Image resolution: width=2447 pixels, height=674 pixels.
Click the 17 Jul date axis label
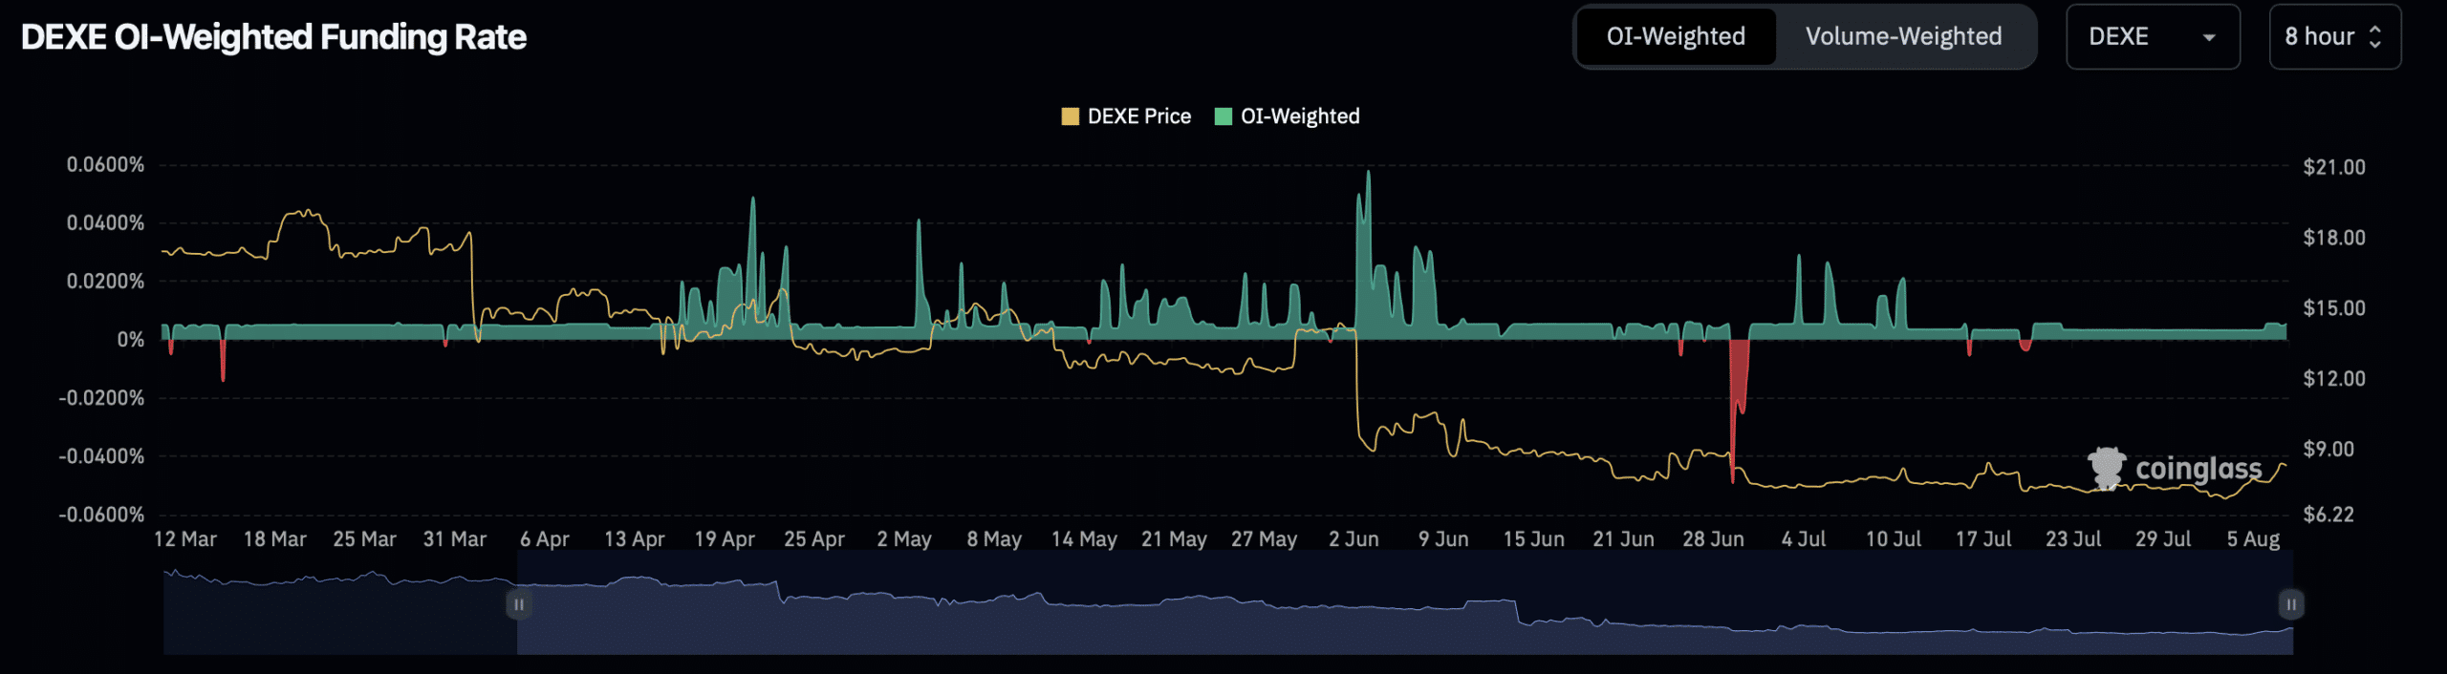click(x=1983, y=539)
